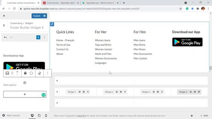The height and width of the screenshot is (119, 212).
Task: Open Men Shoes link
Action: (139, 49)
